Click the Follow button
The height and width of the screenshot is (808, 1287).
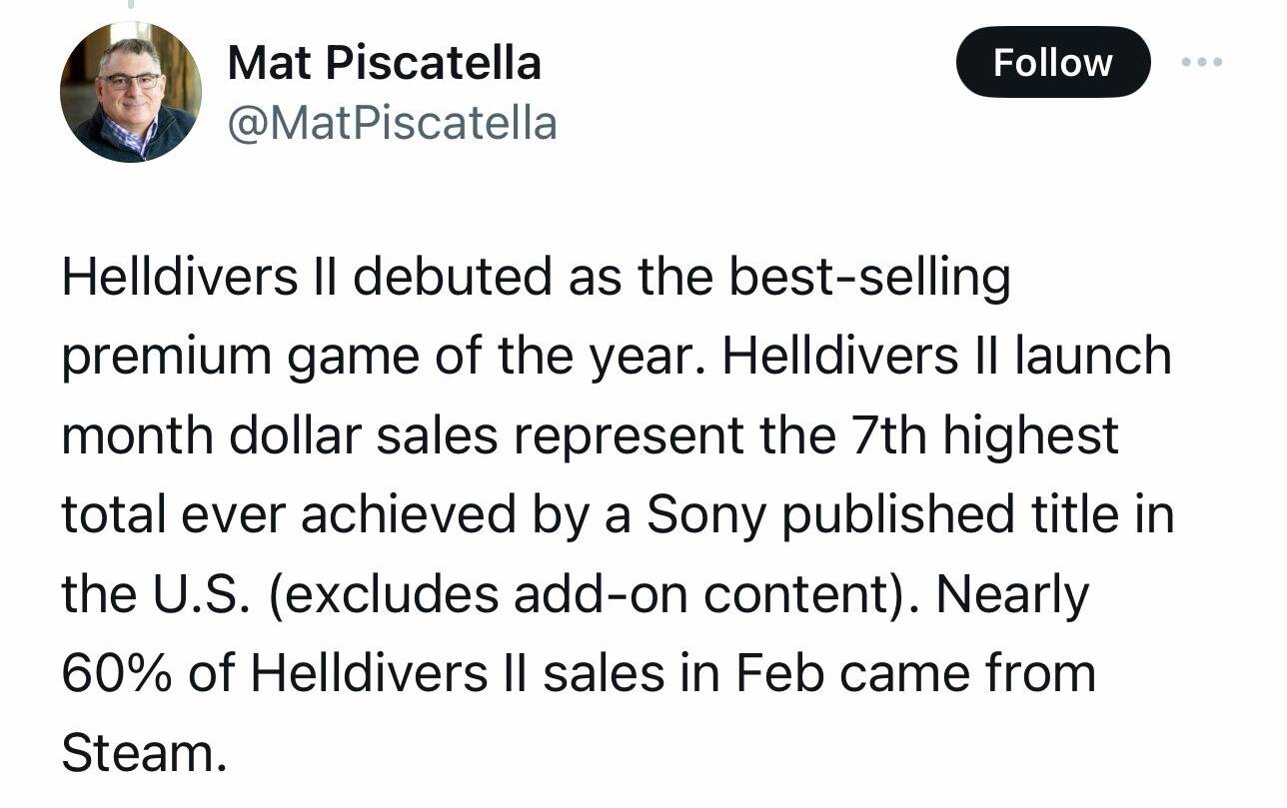1052,62
